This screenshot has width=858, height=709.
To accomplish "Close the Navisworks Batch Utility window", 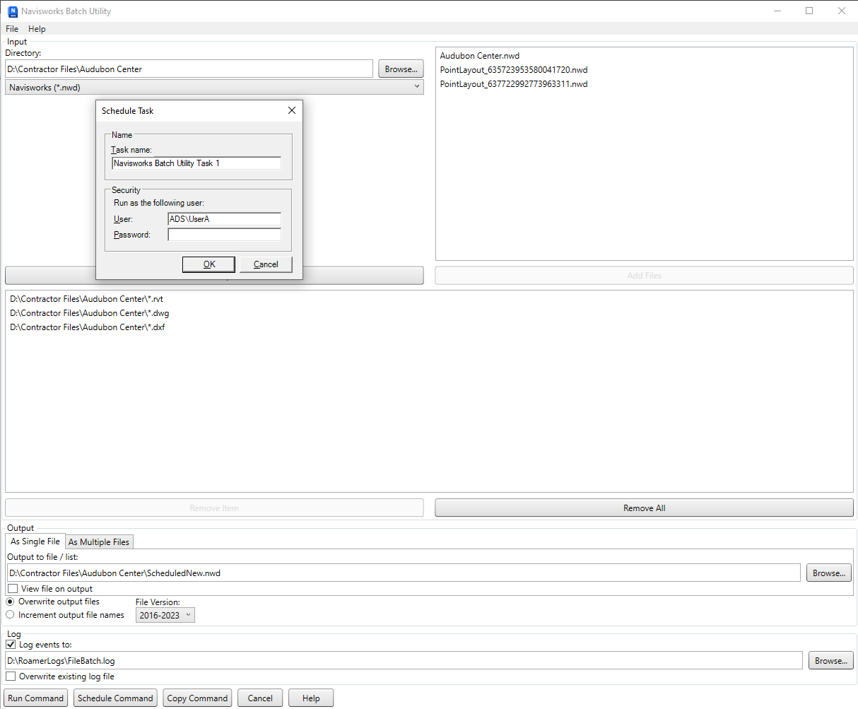I will (842, 11).
